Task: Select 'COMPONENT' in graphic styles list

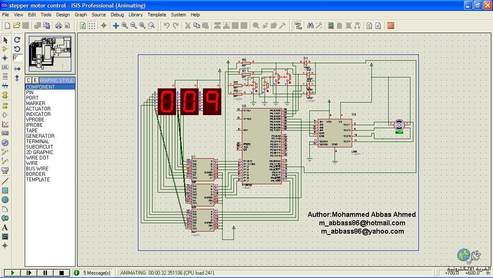Action: [x=50, y=87]
